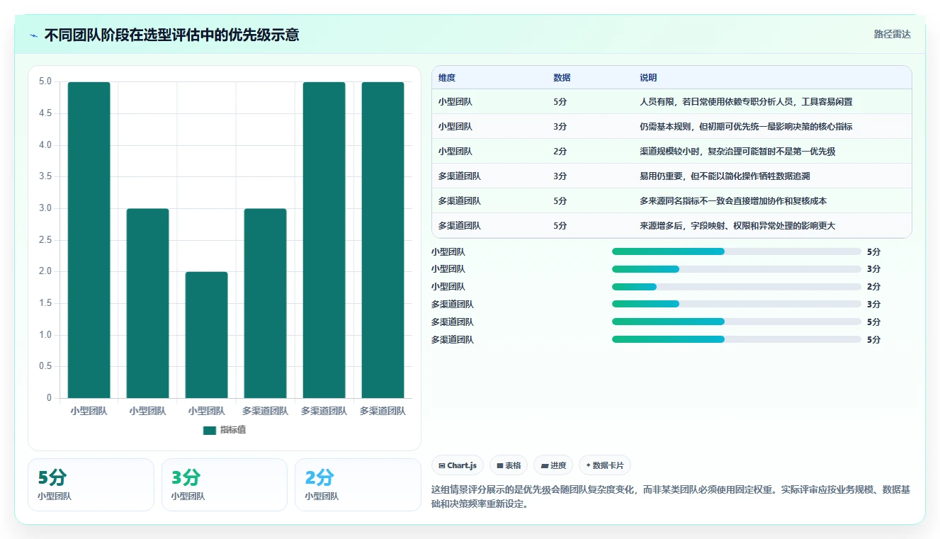Screen dimensions: 940x539
Task: Open the 路径雷达 label in the header
Action: 892,34
